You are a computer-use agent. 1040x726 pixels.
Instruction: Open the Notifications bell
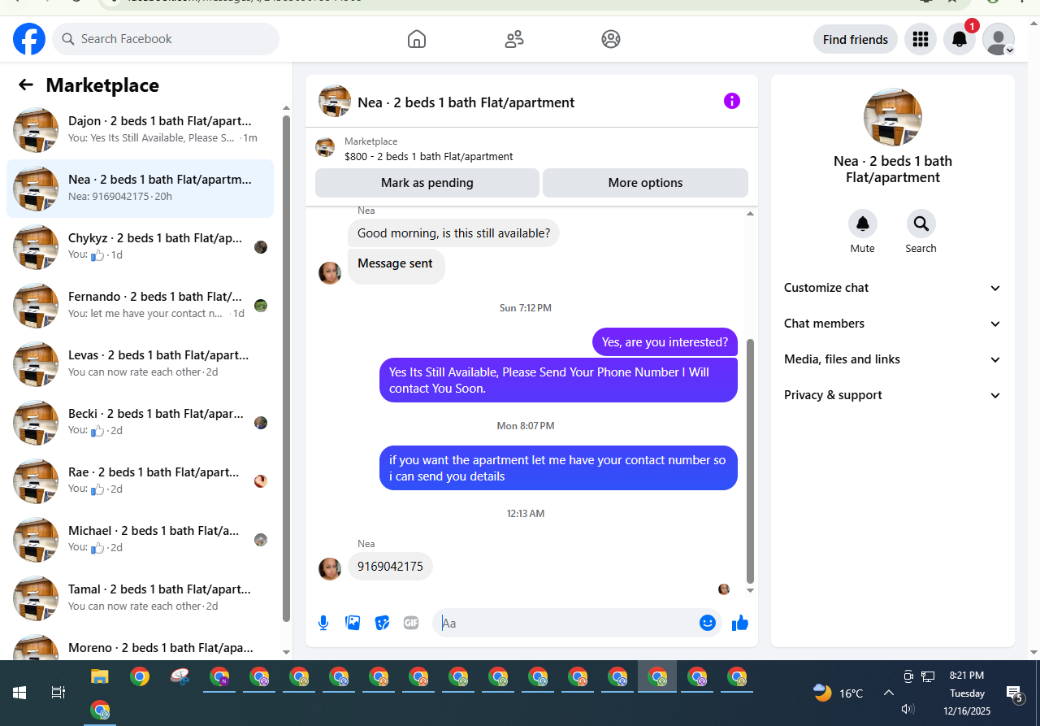tap(960, 39)
